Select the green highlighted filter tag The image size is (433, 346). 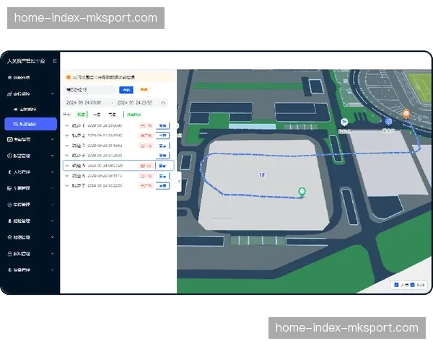point(82,114)
